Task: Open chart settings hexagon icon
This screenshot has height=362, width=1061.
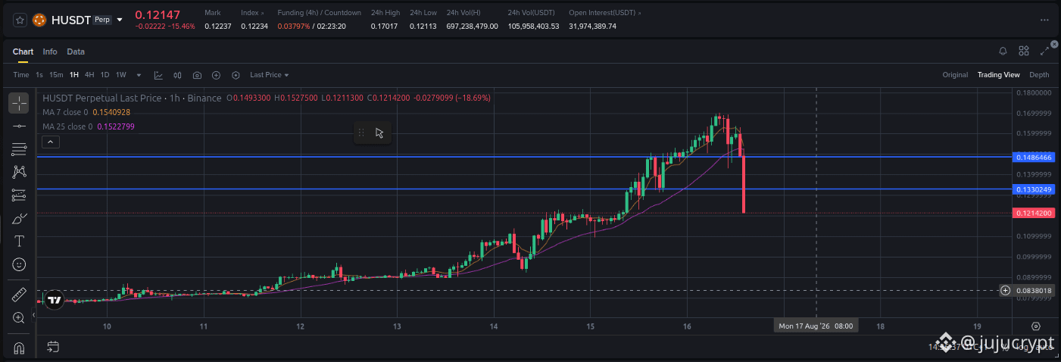Action: (x=236, y=75)
